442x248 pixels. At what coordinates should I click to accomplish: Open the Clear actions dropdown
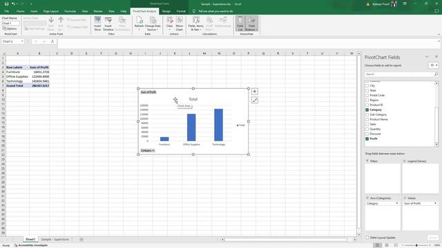click(169, 28)
